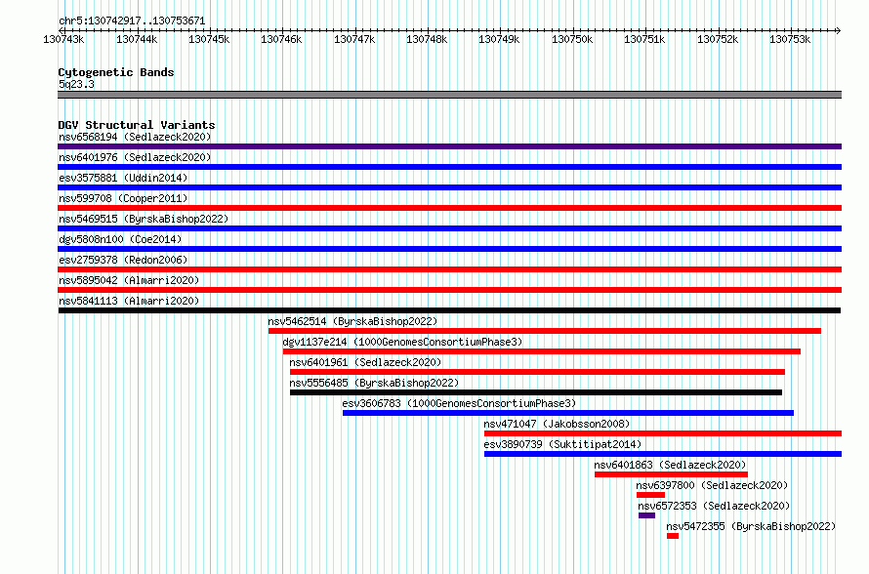Viewport: 869px width, 574px height.
Task: Select the short red nsv6397800 bar
Action: point(650,495)
